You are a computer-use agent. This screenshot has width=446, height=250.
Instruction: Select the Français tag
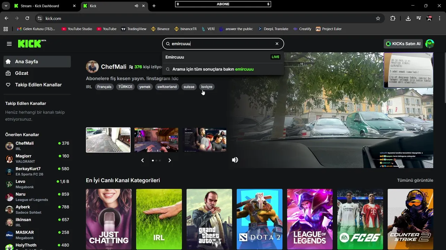coord(104,87)
